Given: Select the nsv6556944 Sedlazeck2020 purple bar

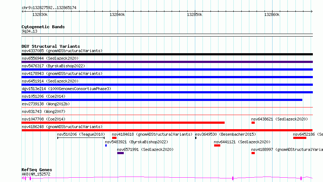Looking at the screenshot, I should 167,62.
